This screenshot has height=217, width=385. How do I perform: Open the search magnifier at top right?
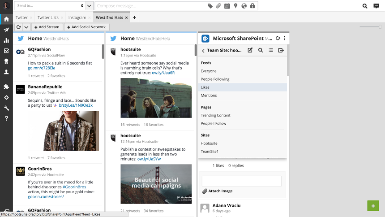(365, 6)
